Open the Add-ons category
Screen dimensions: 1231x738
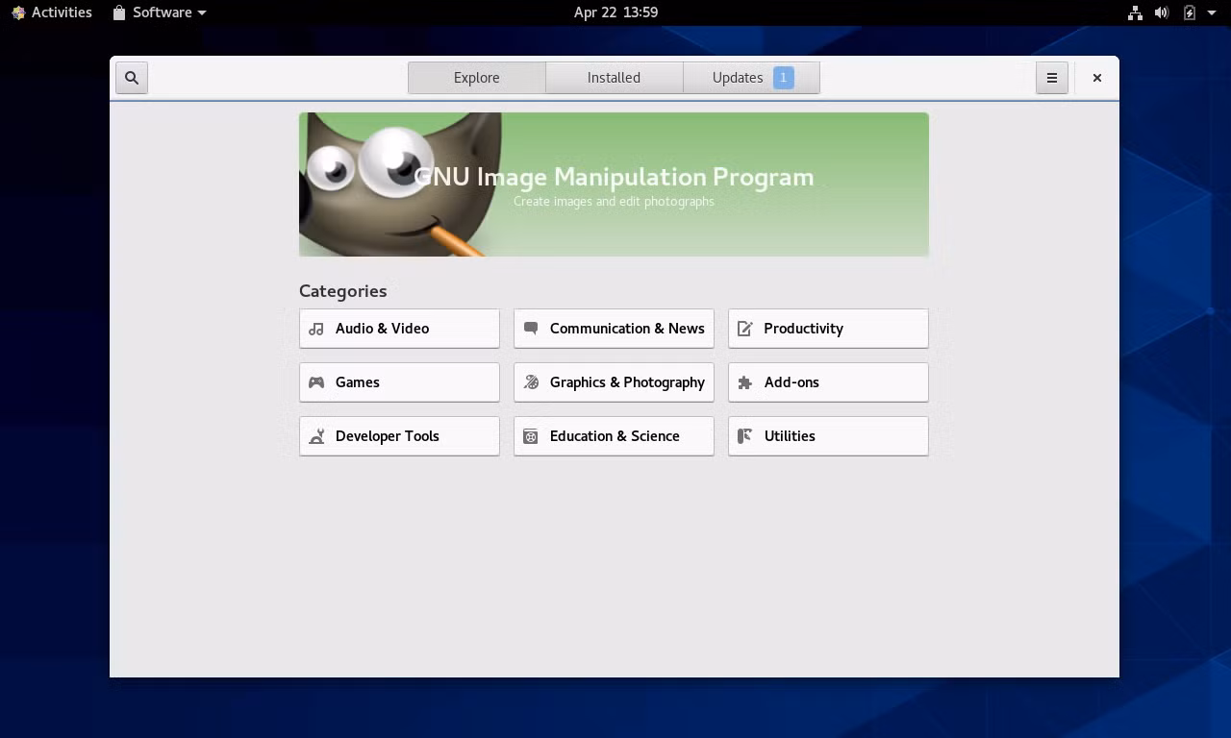coord(828,382)
